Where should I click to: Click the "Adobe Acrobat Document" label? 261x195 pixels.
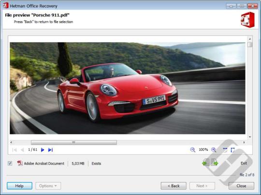click(x=44, y=164)
